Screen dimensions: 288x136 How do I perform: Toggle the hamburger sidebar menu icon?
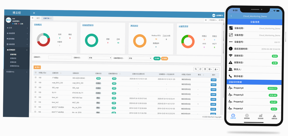click(x=34, y=13)
